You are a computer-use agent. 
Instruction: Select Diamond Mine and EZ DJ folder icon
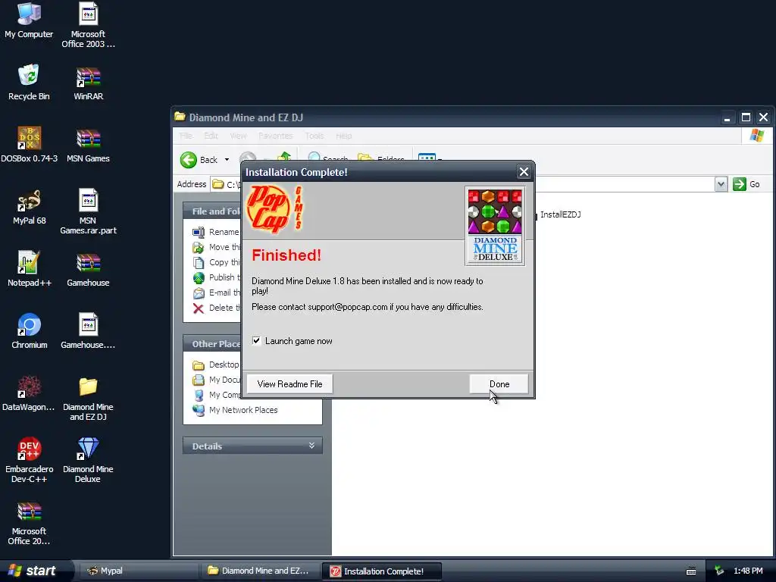pos(88,399)
